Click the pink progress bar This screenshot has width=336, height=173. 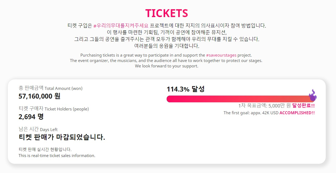click(x=240, y=99)
